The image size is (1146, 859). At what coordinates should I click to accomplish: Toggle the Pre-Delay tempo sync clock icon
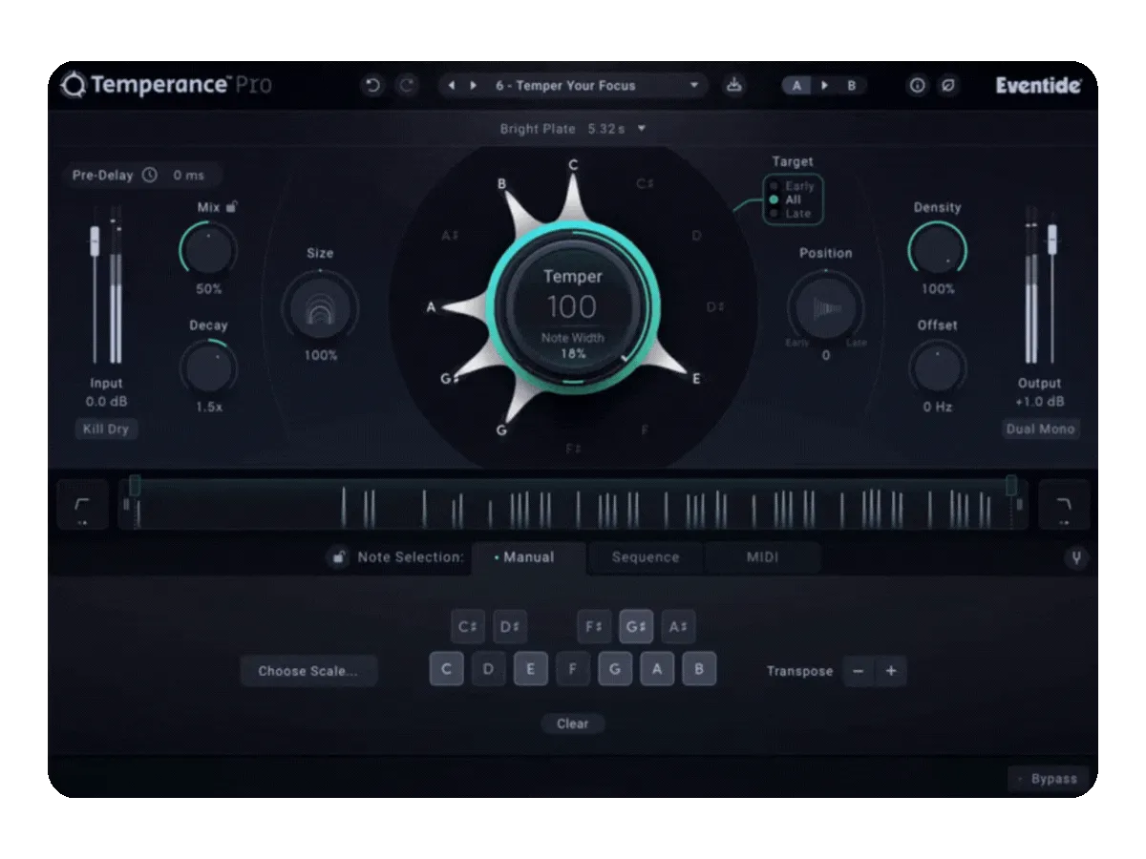(x=149, y=176)
